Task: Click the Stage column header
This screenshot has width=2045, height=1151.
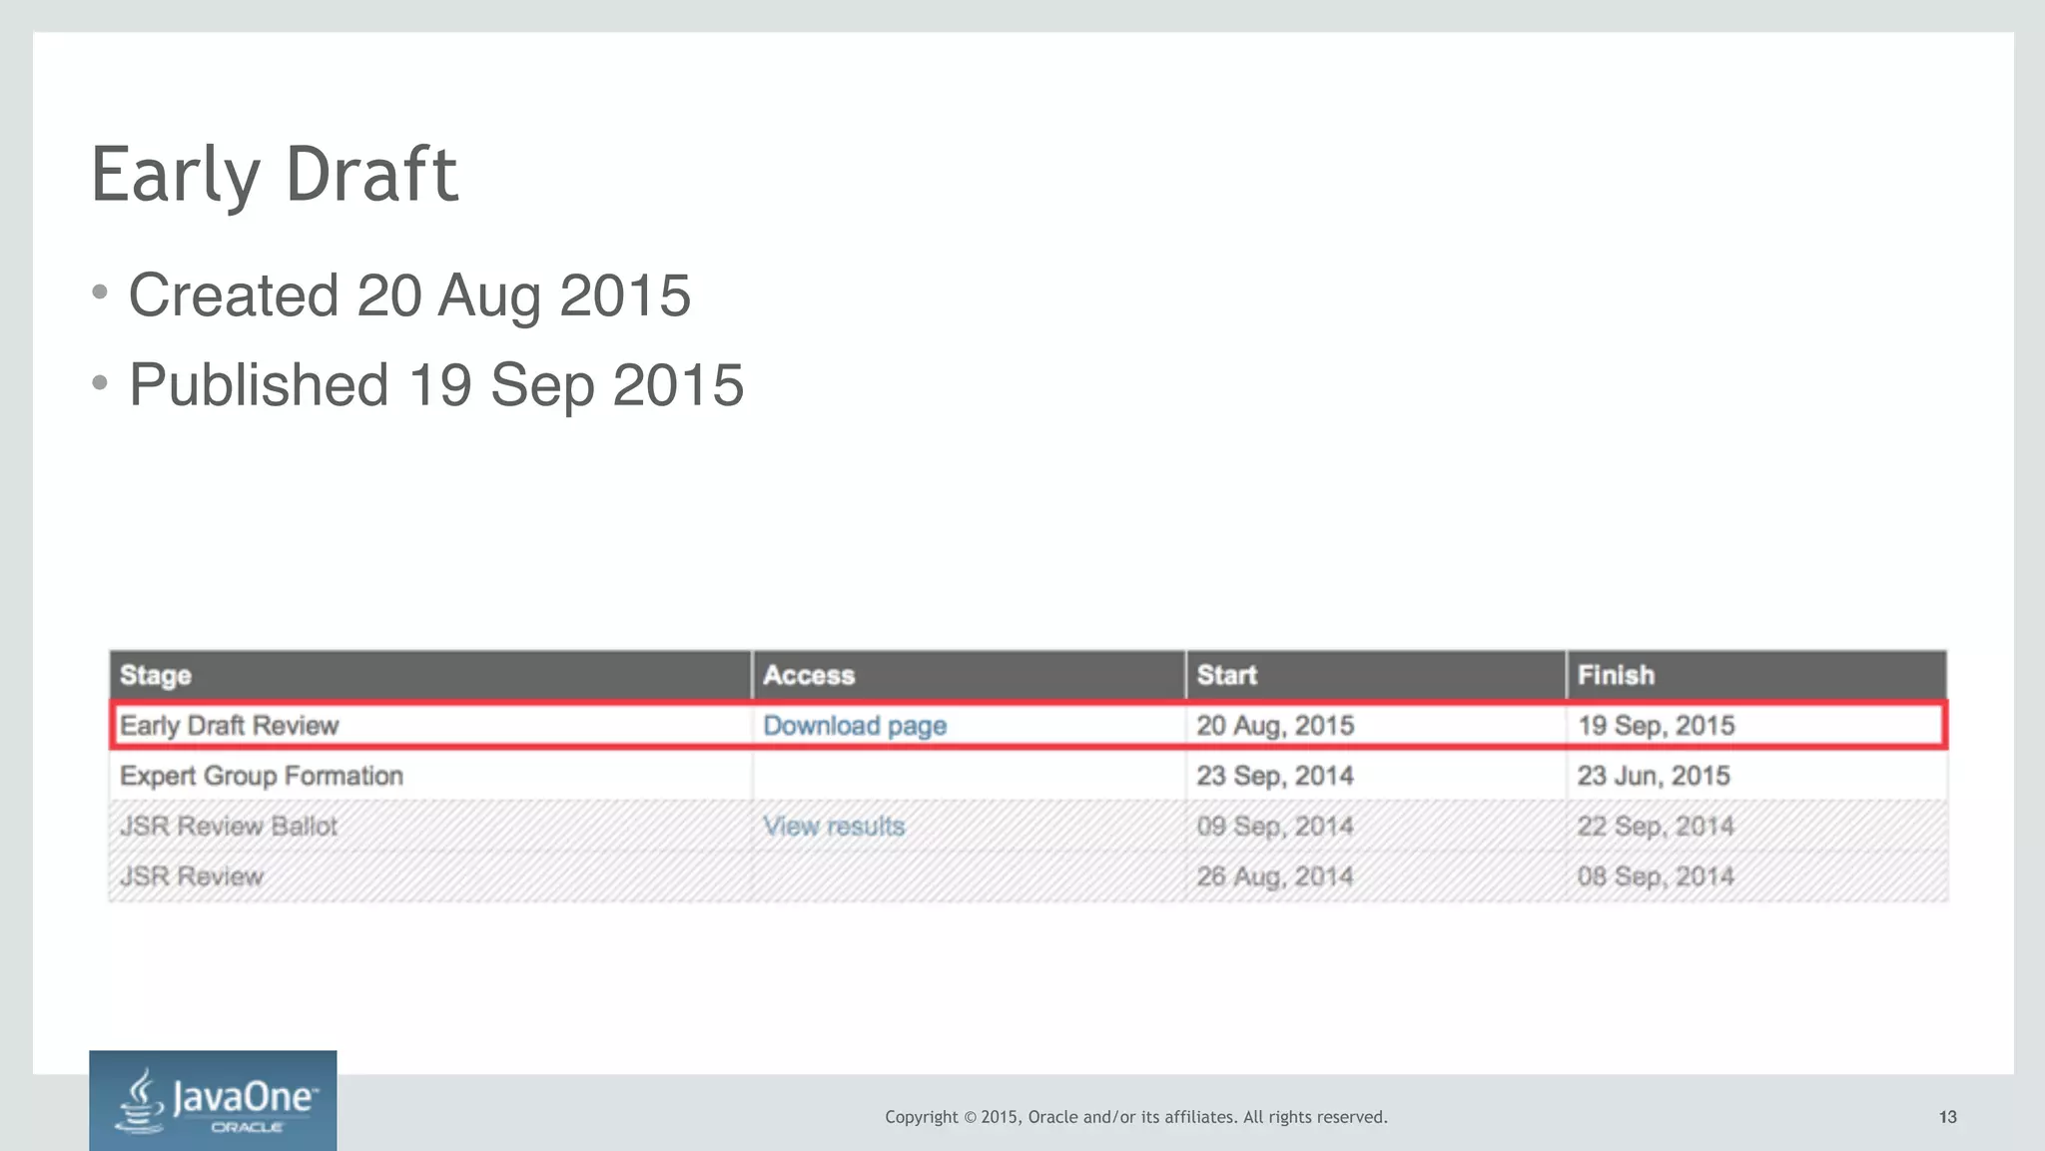Action: (x=155, y=676)
